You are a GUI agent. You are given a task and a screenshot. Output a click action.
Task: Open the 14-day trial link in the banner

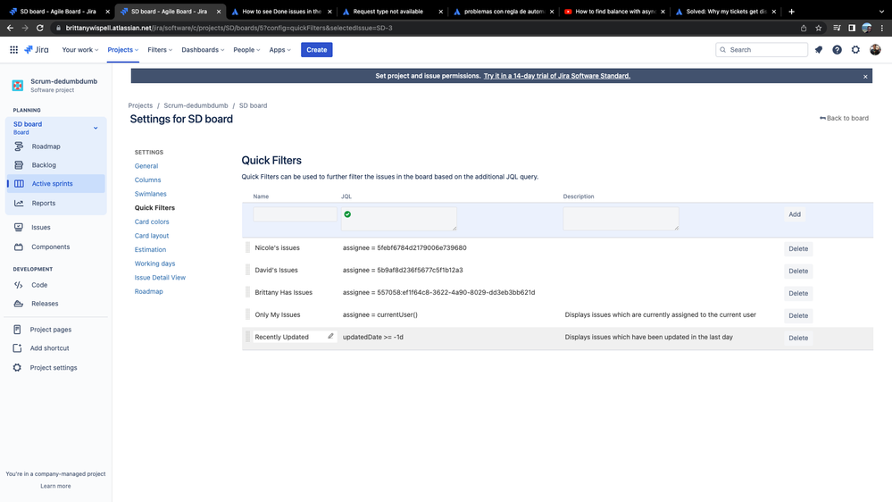557,76
